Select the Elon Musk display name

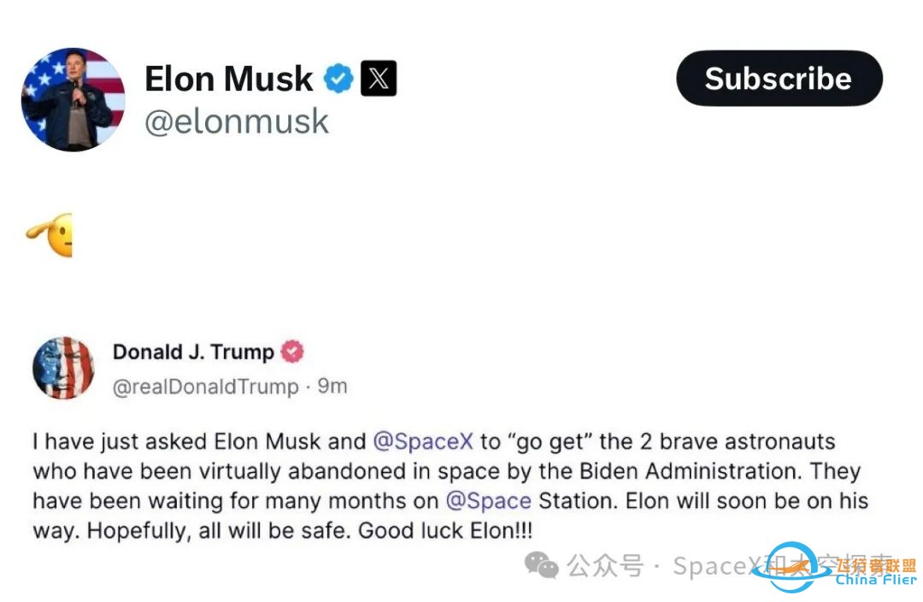(227, 78)
